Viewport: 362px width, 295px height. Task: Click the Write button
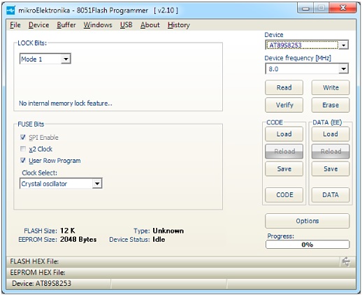[x=331, y=87]
